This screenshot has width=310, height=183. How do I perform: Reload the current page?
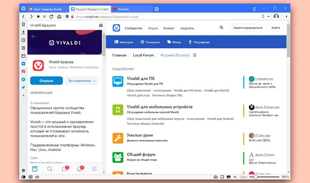click(x=51, y=17)
